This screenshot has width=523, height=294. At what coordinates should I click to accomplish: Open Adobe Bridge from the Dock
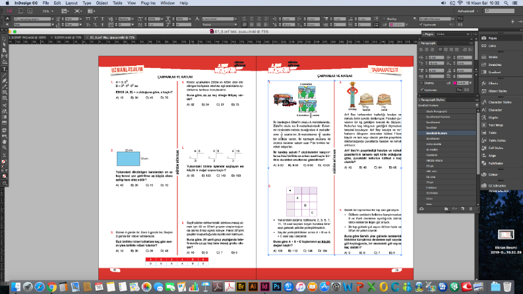(241, 286)
